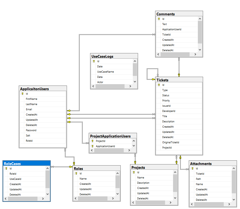Click scroll right arrow in Comments table
Viewport: 240px width, 209px height.
(x=195, y=54)
